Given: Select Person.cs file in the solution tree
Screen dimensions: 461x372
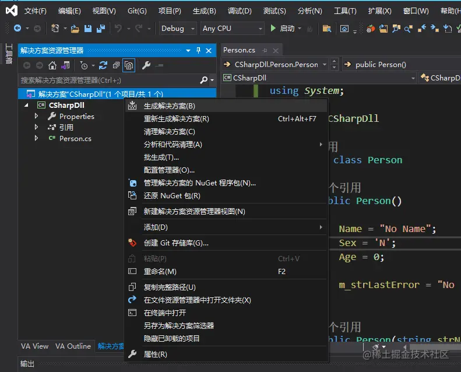Looking at the screenshot, I should [x=75, y=139].
